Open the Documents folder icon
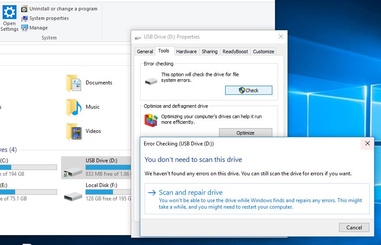 point(74,83)
